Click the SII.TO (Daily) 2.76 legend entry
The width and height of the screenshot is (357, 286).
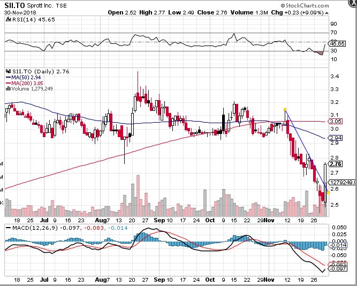click(x=41, y=72)
